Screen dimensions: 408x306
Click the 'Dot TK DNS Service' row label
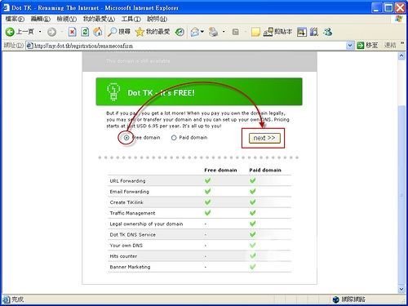click(133, 234)
